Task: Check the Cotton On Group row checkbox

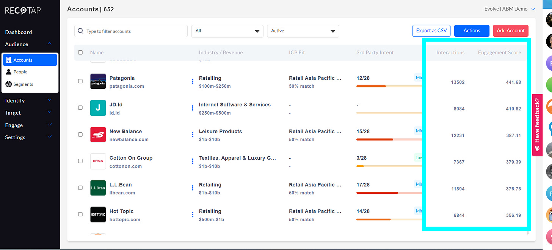Action: click(80, 161)
